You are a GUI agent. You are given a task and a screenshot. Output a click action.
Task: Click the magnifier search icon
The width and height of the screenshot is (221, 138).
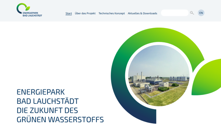point(192,13)
